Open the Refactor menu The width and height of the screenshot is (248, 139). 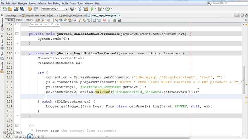point(41,3)
